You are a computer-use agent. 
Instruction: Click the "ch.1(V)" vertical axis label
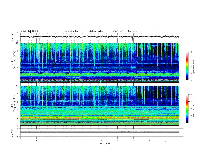point(12,37)
